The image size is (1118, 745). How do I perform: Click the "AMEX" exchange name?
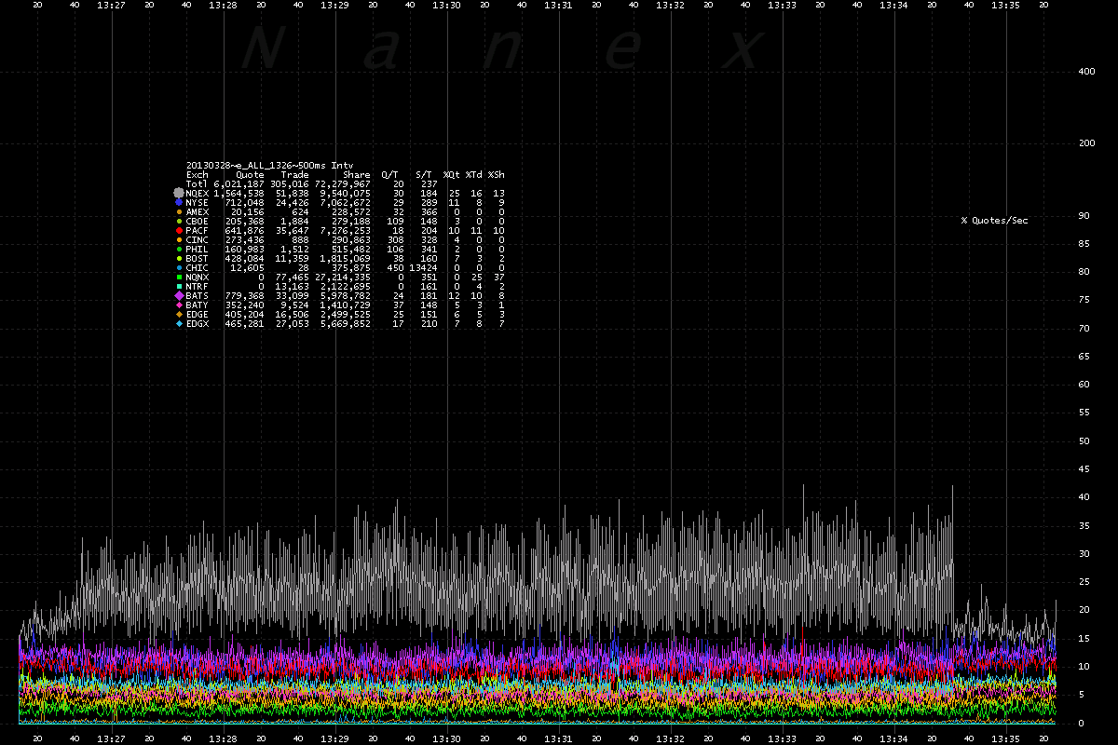[x=198, y=211]
